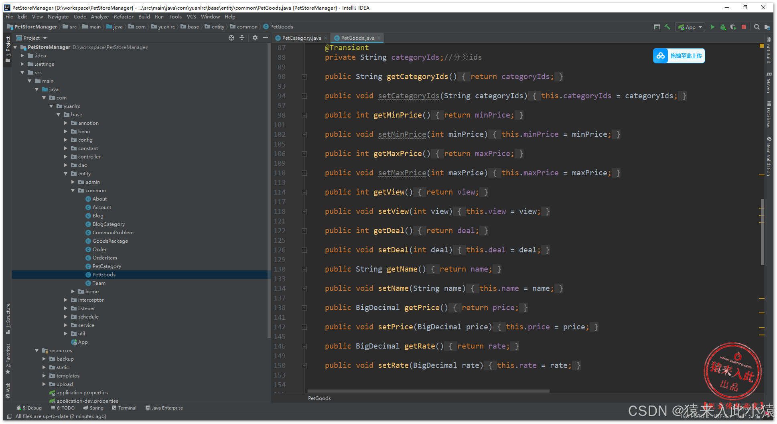This screenshot has height=424, width=777.
Task: Collapse all in Project panel
Action: [x=242, y=38]
